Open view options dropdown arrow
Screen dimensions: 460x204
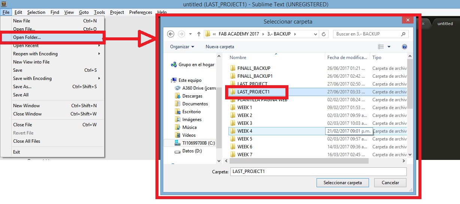click(389, 47)
